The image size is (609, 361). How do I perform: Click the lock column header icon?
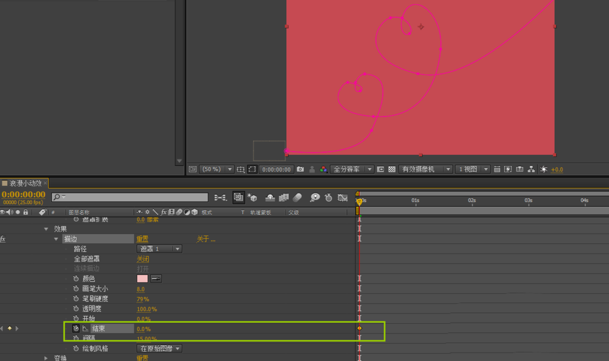[x=26, y=212]
